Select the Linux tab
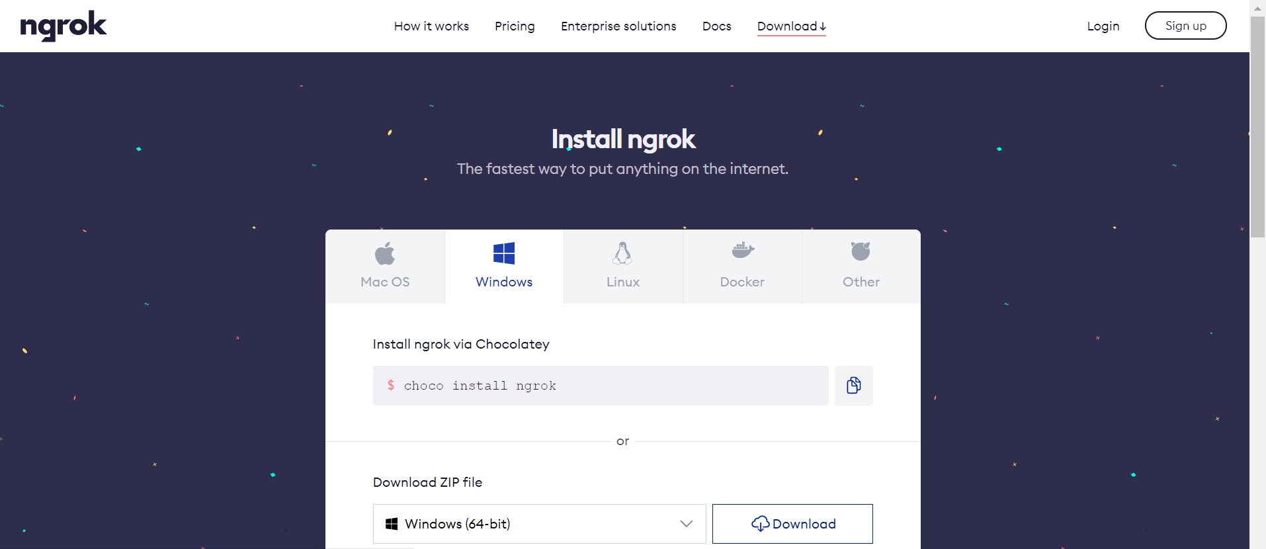Image resolution: width=1266 pixels, height=549 pixels. pos(623,267)
